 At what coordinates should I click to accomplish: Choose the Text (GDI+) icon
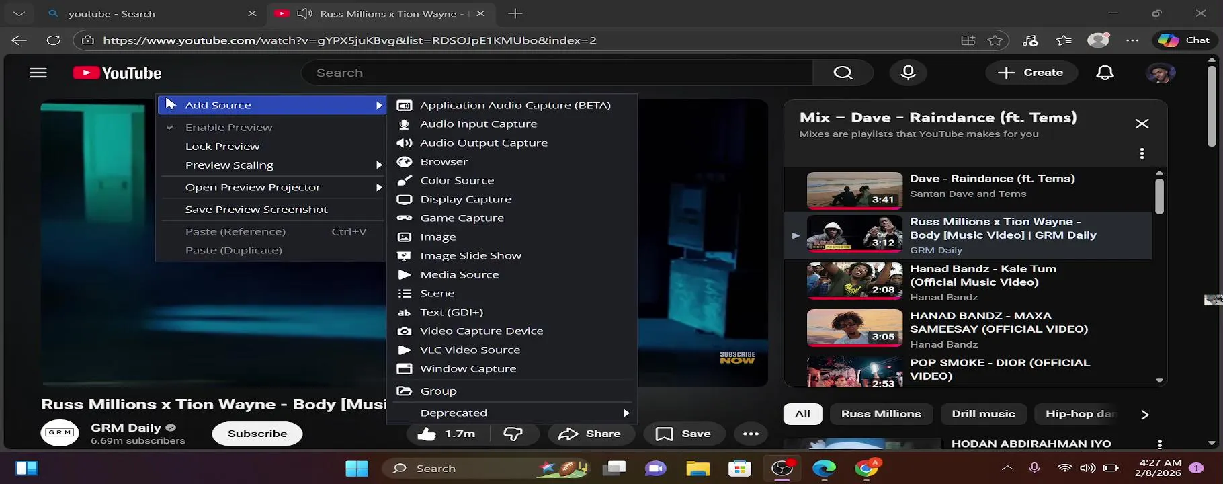tap(404, 313)
